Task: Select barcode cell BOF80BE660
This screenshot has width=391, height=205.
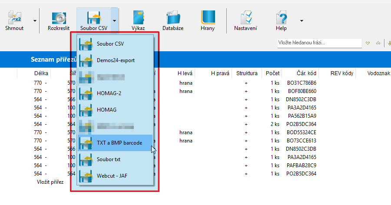Action: (x=302, y=91)
